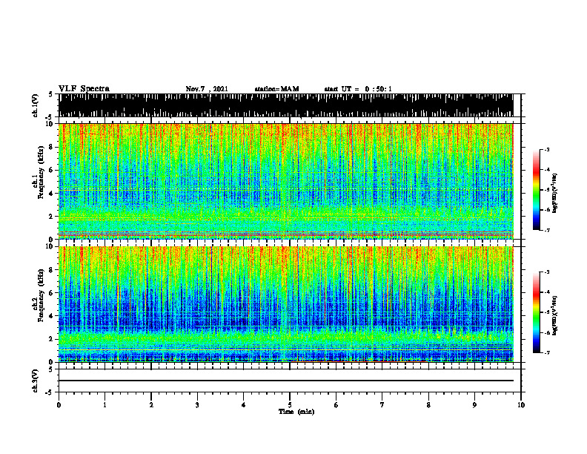Click the 8 kHz tick of ch.2 spectrogram
The image size is (587, 454).
(x=52, y=270)
